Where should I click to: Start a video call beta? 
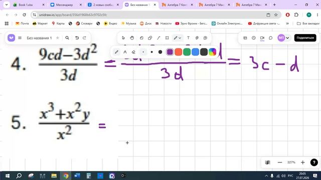262,38
